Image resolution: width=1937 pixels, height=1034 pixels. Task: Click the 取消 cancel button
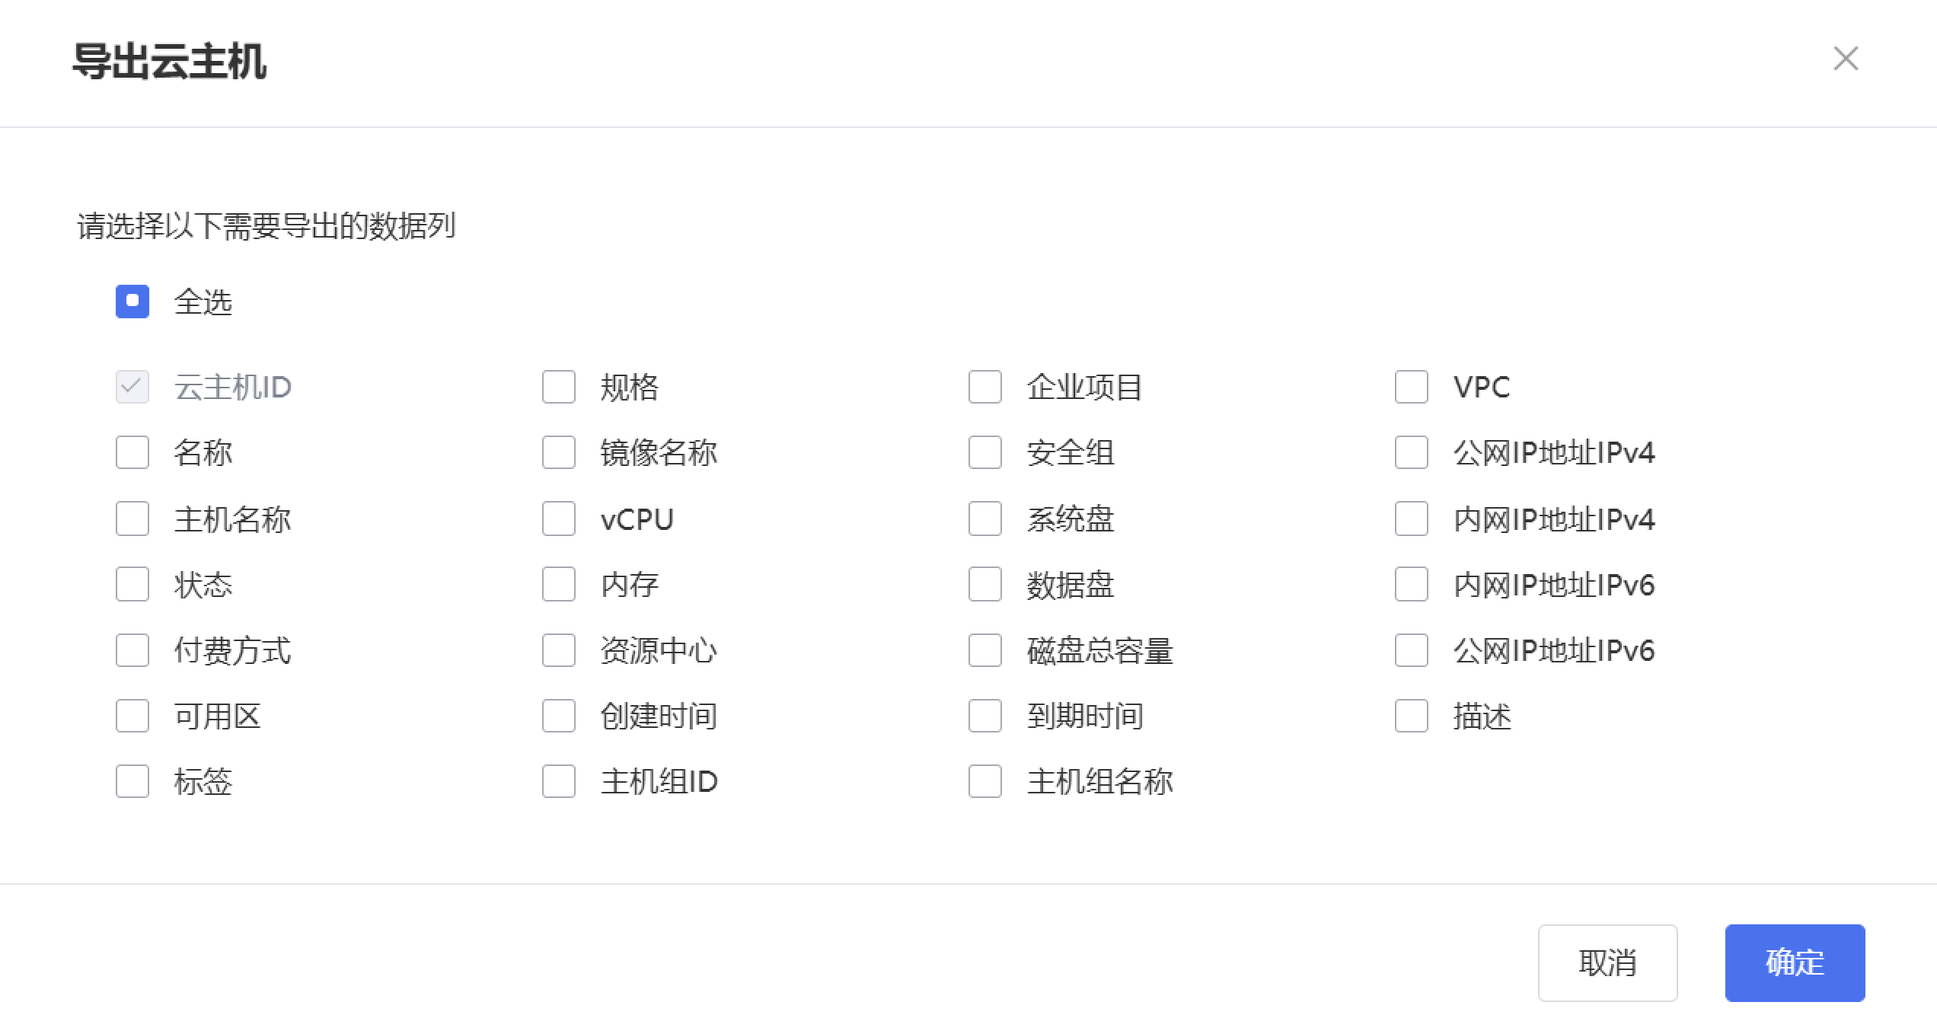coord(1607,962)
